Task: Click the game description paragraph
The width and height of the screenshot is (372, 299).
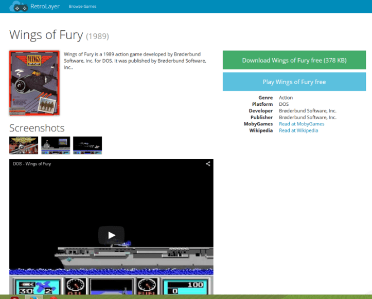Action: pos(135,61)
